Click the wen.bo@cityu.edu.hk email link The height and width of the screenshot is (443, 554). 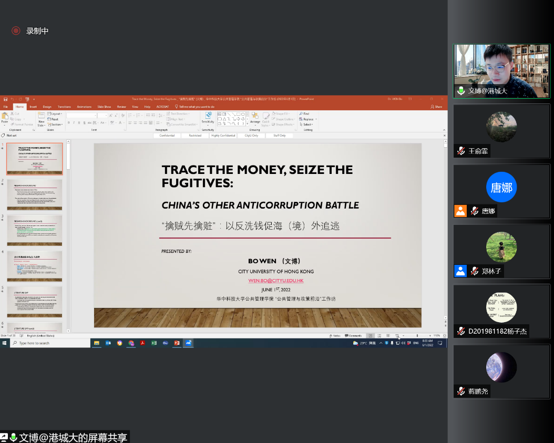point(276,281)
